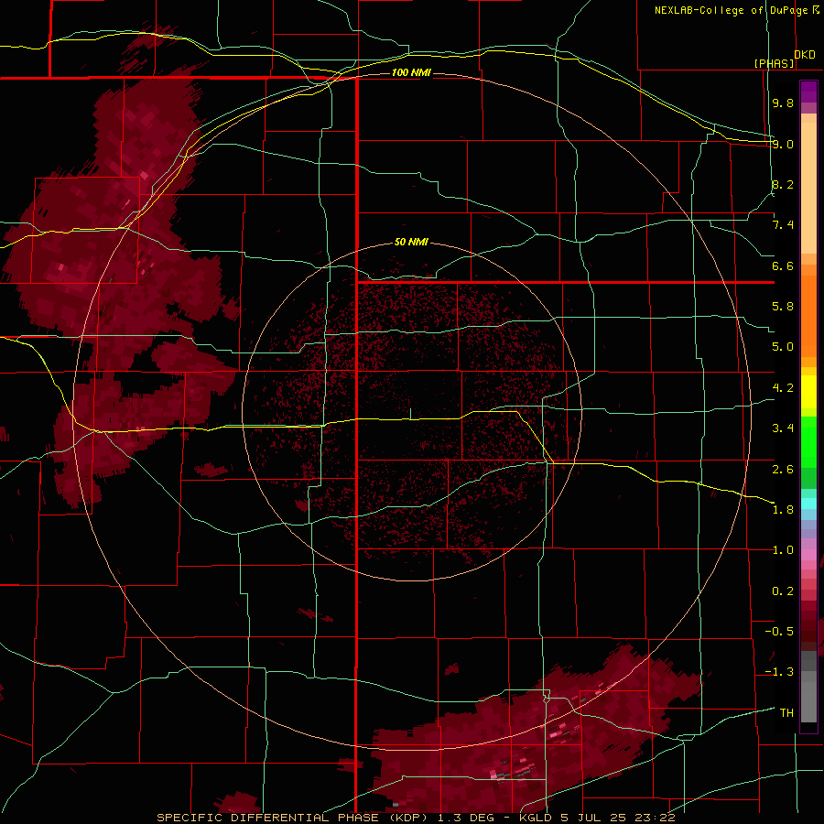Click the 100 NMI range ring label
This screenshot has width=824, height=824.
click(411, 72)
